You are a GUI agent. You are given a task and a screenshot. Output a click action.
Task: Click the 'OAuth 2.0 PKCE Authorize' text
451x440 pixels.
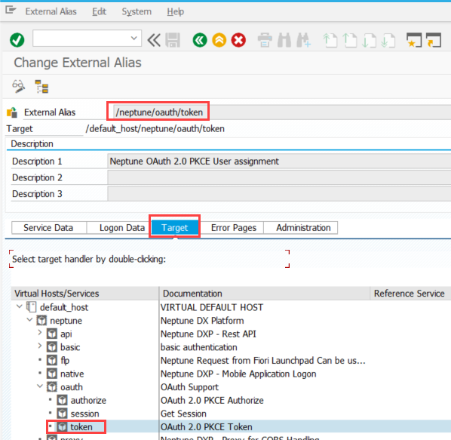(x=212, y=400)
